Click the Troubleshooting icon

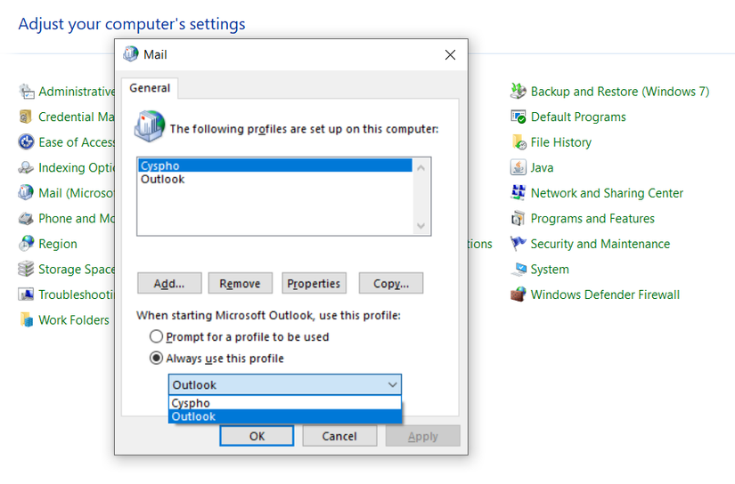[26, 294]
